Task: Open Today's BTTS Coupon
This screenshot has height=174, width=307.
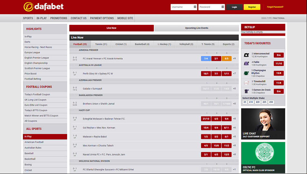Action: click(x=45, y=110)
